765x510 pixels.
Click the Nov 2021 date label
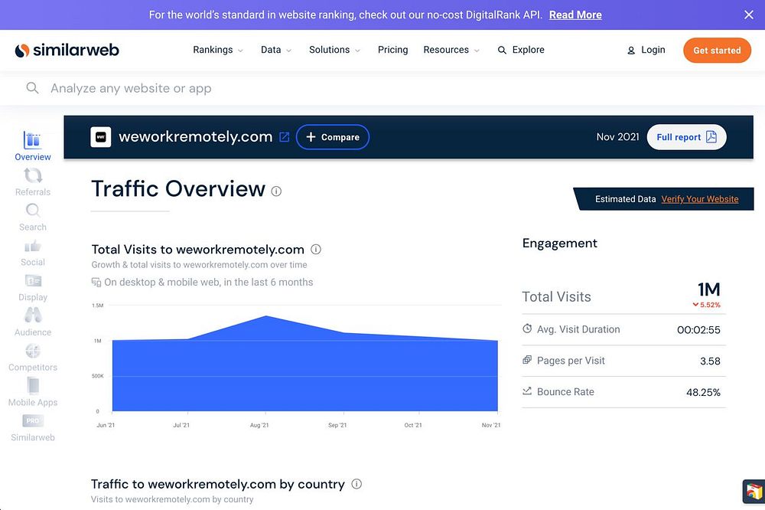coord(617,137)
